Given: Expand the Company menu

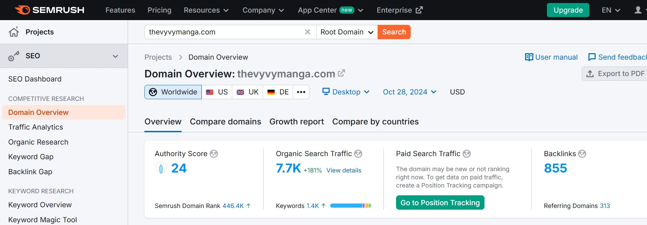Looking at the screenshot, I should click(x=263, y=10).
